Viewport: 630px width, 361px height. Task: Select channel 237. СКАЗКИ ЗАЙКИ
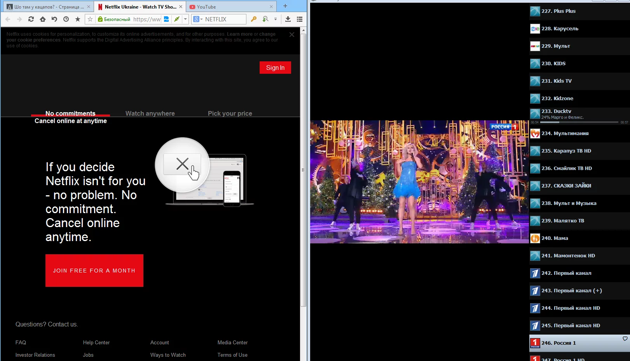point(579,186)
